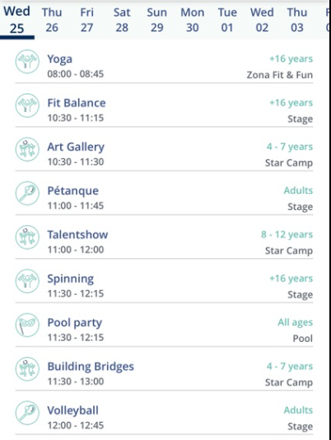Open the Volleyball activity title
This screenshot has width=331, height=440.
73,410
